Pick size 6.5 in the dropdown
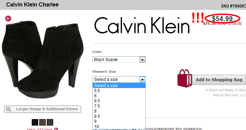 [119, 101]
